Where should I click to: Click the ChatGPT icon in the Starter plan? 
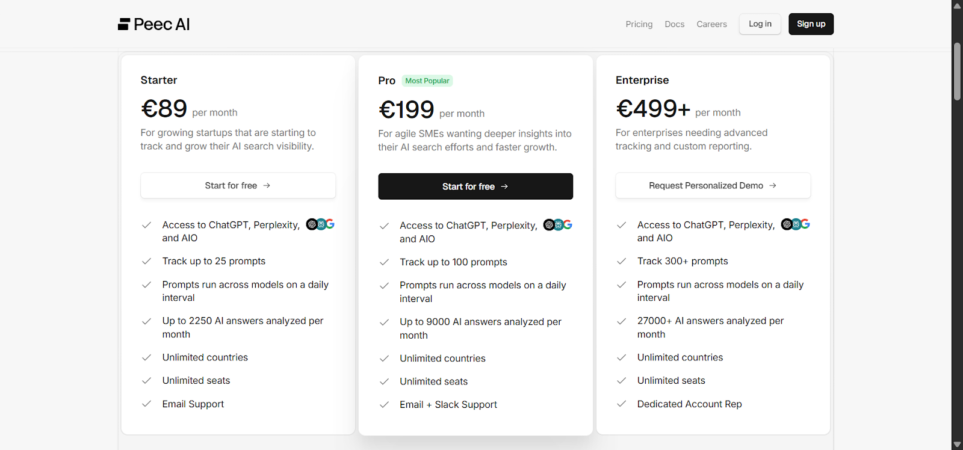coord(312,224)
